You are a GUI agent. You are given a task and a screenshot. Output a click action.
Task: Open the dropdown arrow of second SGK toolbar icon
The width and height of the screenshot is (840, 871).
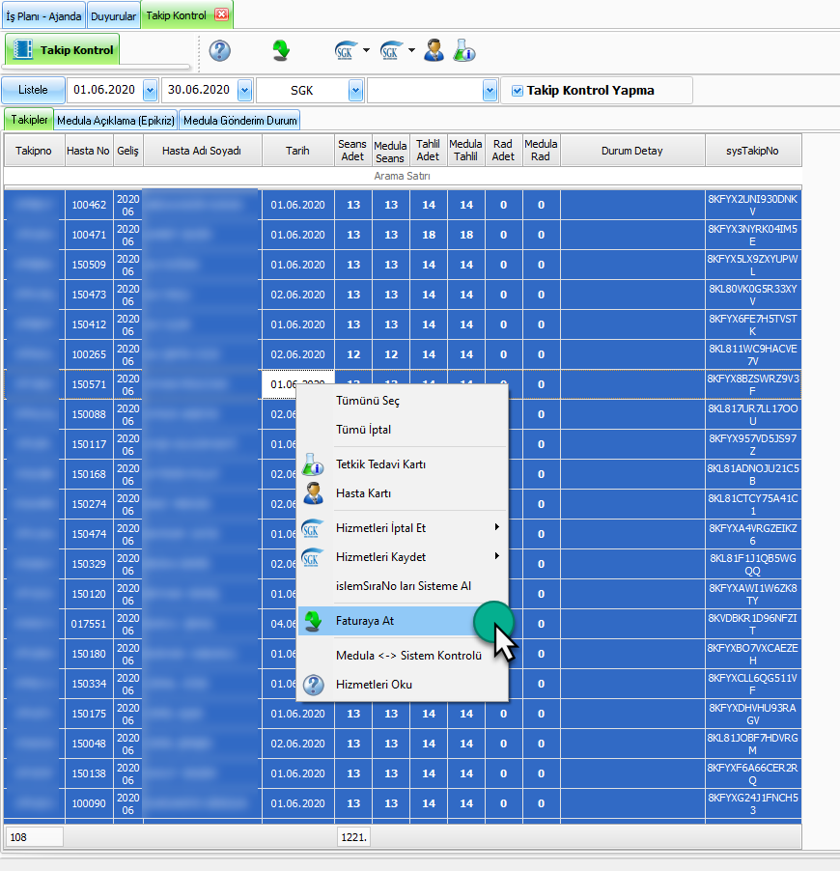(411, 50)
